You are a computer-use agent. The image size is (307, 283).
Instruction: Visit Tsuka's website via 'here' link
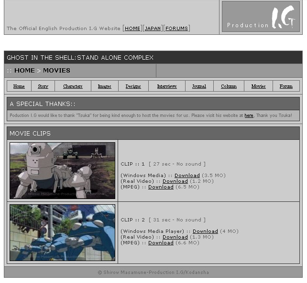(249, 115)
